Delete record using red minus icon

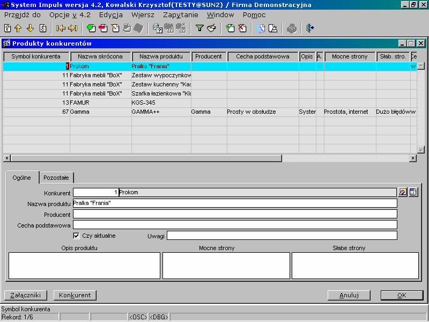[103, 28]
